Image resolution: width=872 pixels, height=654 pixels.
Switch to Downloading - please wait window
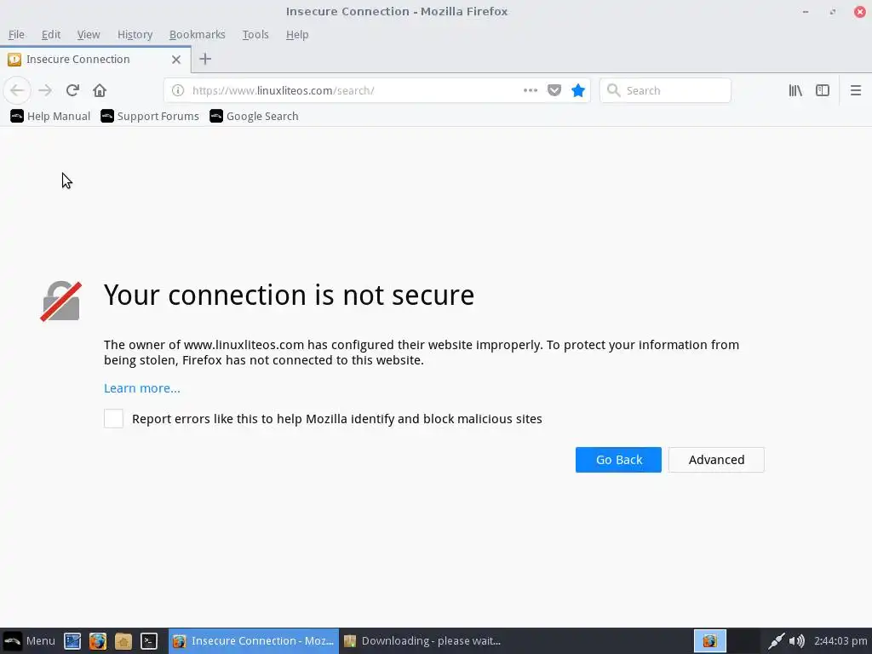point(422,640)
